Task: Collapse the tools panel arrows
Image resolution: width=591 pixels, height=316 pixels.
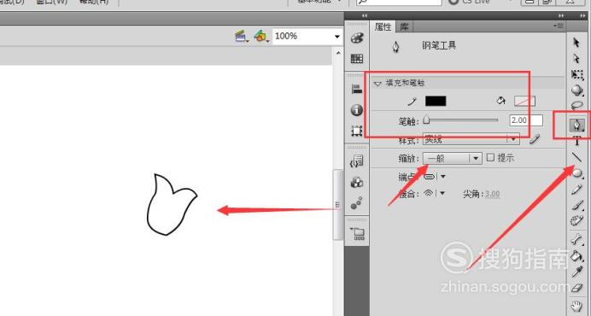Action: pos(583,15)
